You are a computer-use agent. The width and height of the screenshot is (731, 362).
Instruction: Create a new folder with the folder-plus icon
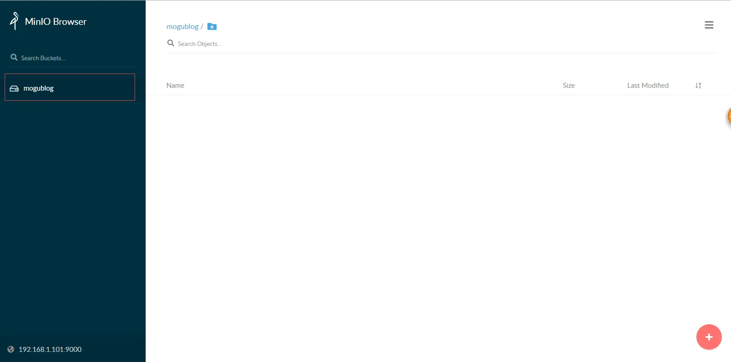[x=212, y=27]
